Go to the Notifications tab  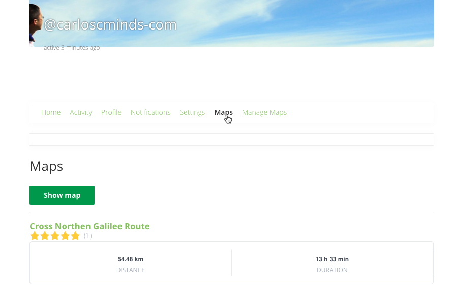pyautogui.click(x=151, y=112)
